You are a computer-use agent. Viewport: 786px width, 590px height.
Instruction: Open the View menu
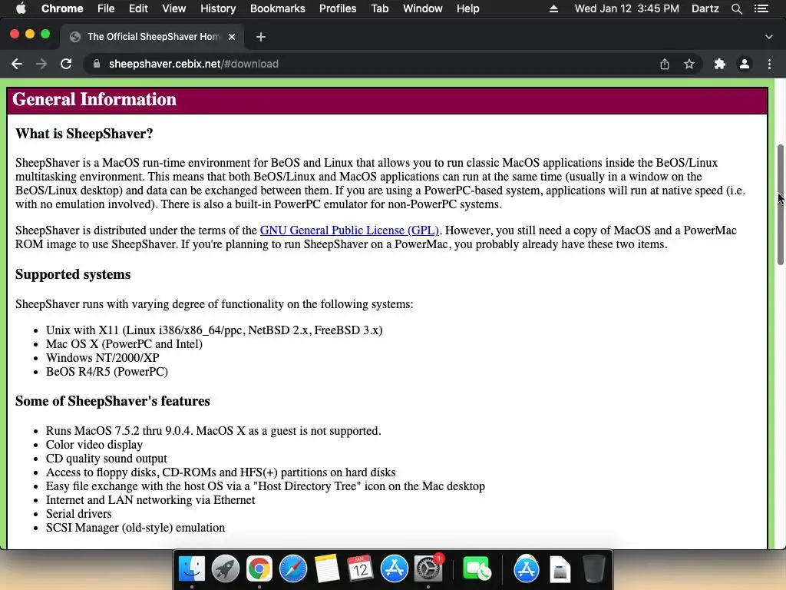coord(174,8)
